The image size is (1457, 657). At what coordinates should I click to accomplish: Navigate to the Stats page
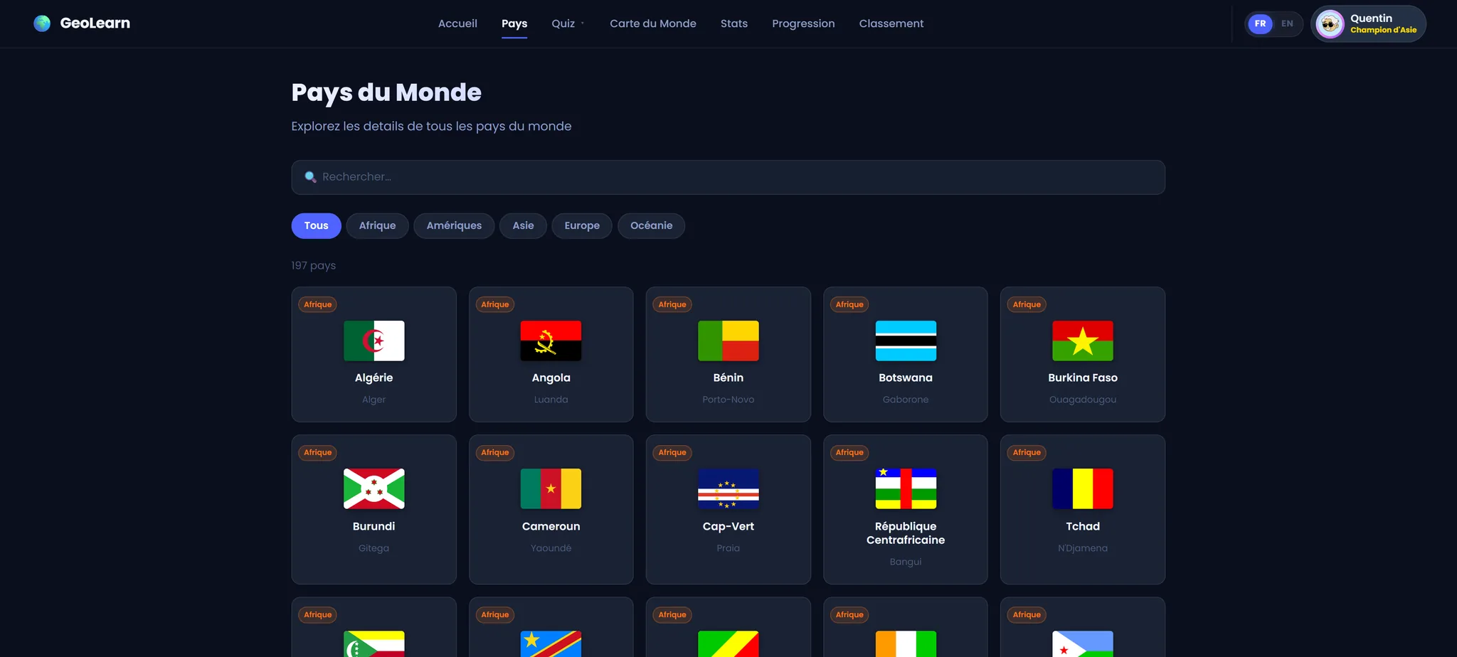pyautogui.click(x=734, y=23)
